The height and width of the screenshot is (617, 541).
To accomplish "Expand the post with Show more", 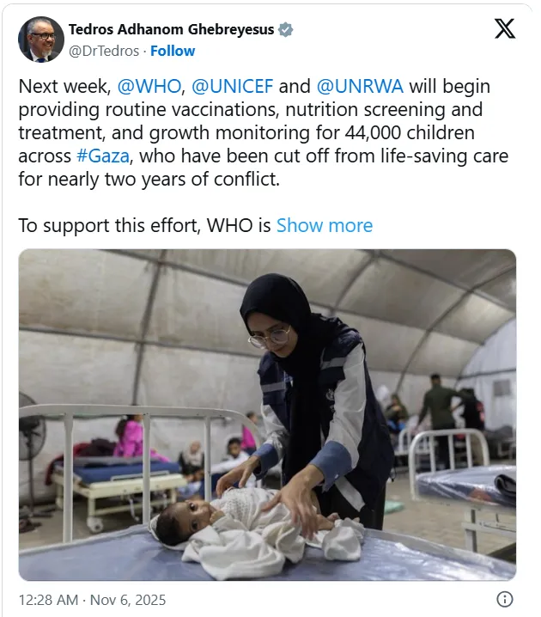I will (325, 225).
